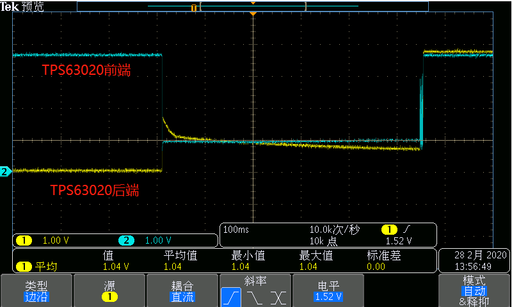Click the 最小值 column header
This screenshot has height=307, width=512.
tap(248, 255)
